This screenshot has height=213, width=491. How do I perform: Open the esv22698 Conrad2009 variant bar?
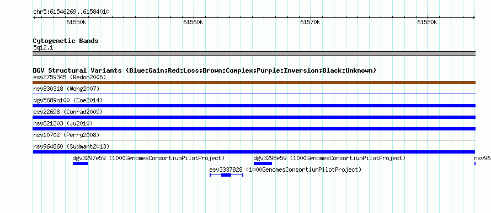coord(254,117)
